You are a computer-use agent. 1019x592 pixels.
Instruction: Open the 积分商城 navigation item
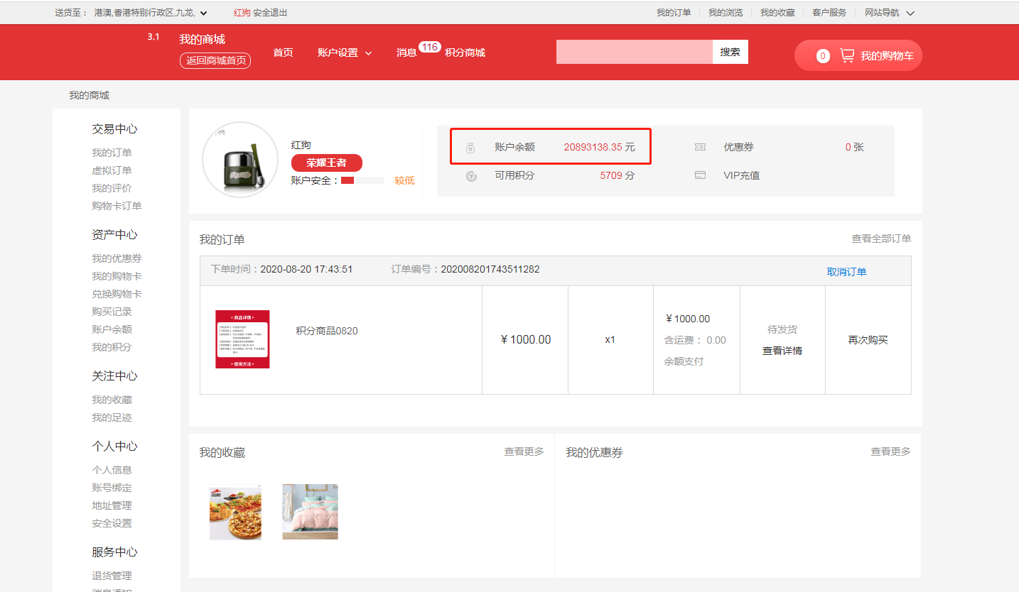[465, 53]
